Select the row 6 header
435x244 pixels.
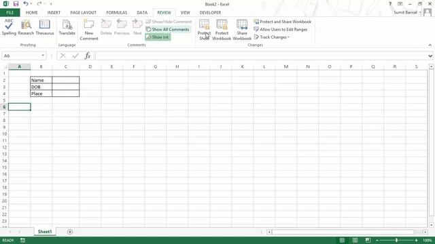click(x=4, y=107)
